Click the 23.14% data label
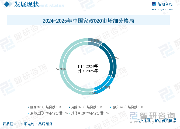 (114, 58)
